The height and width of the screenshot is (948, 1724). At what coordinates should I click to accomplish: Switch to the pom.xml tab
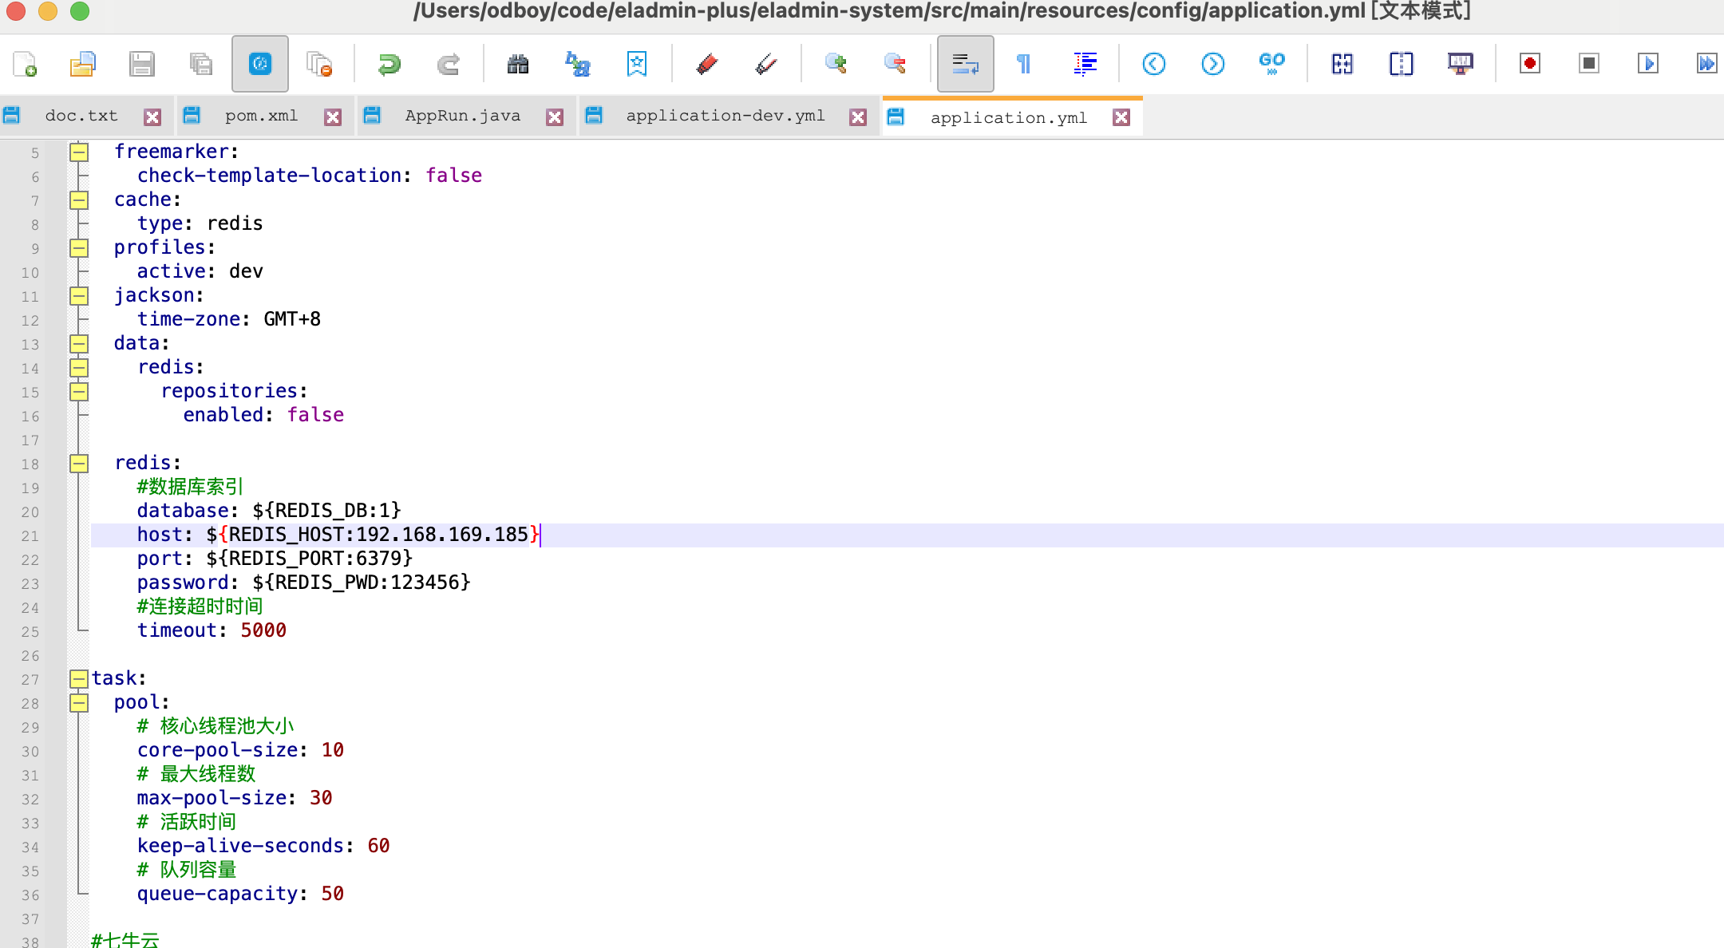261,117
